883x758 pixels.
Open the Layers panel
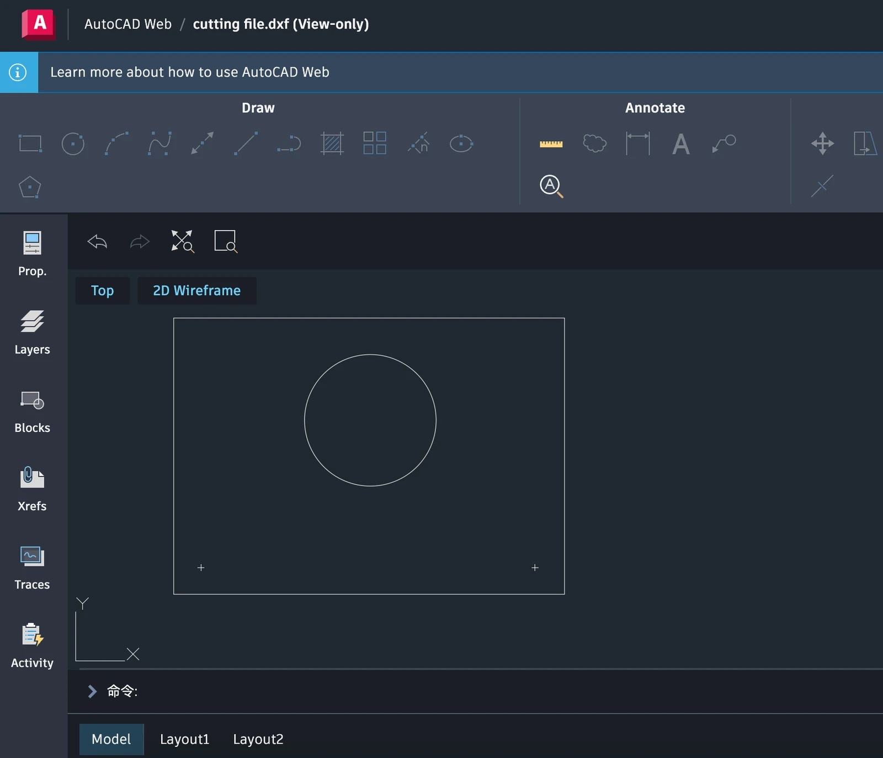point(33,333)
